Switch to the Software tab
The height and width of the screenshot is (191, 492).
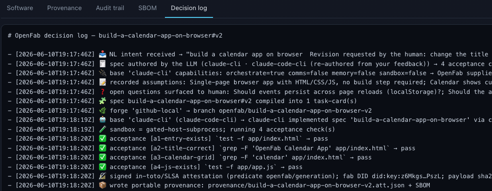[20, 8]
